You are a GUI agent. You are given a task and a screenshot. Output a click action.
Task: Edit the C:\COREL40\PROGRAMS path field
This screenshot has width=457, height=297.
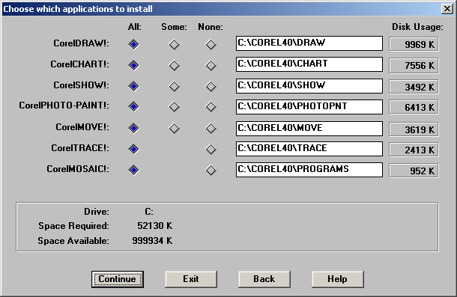tap(309, 170)
